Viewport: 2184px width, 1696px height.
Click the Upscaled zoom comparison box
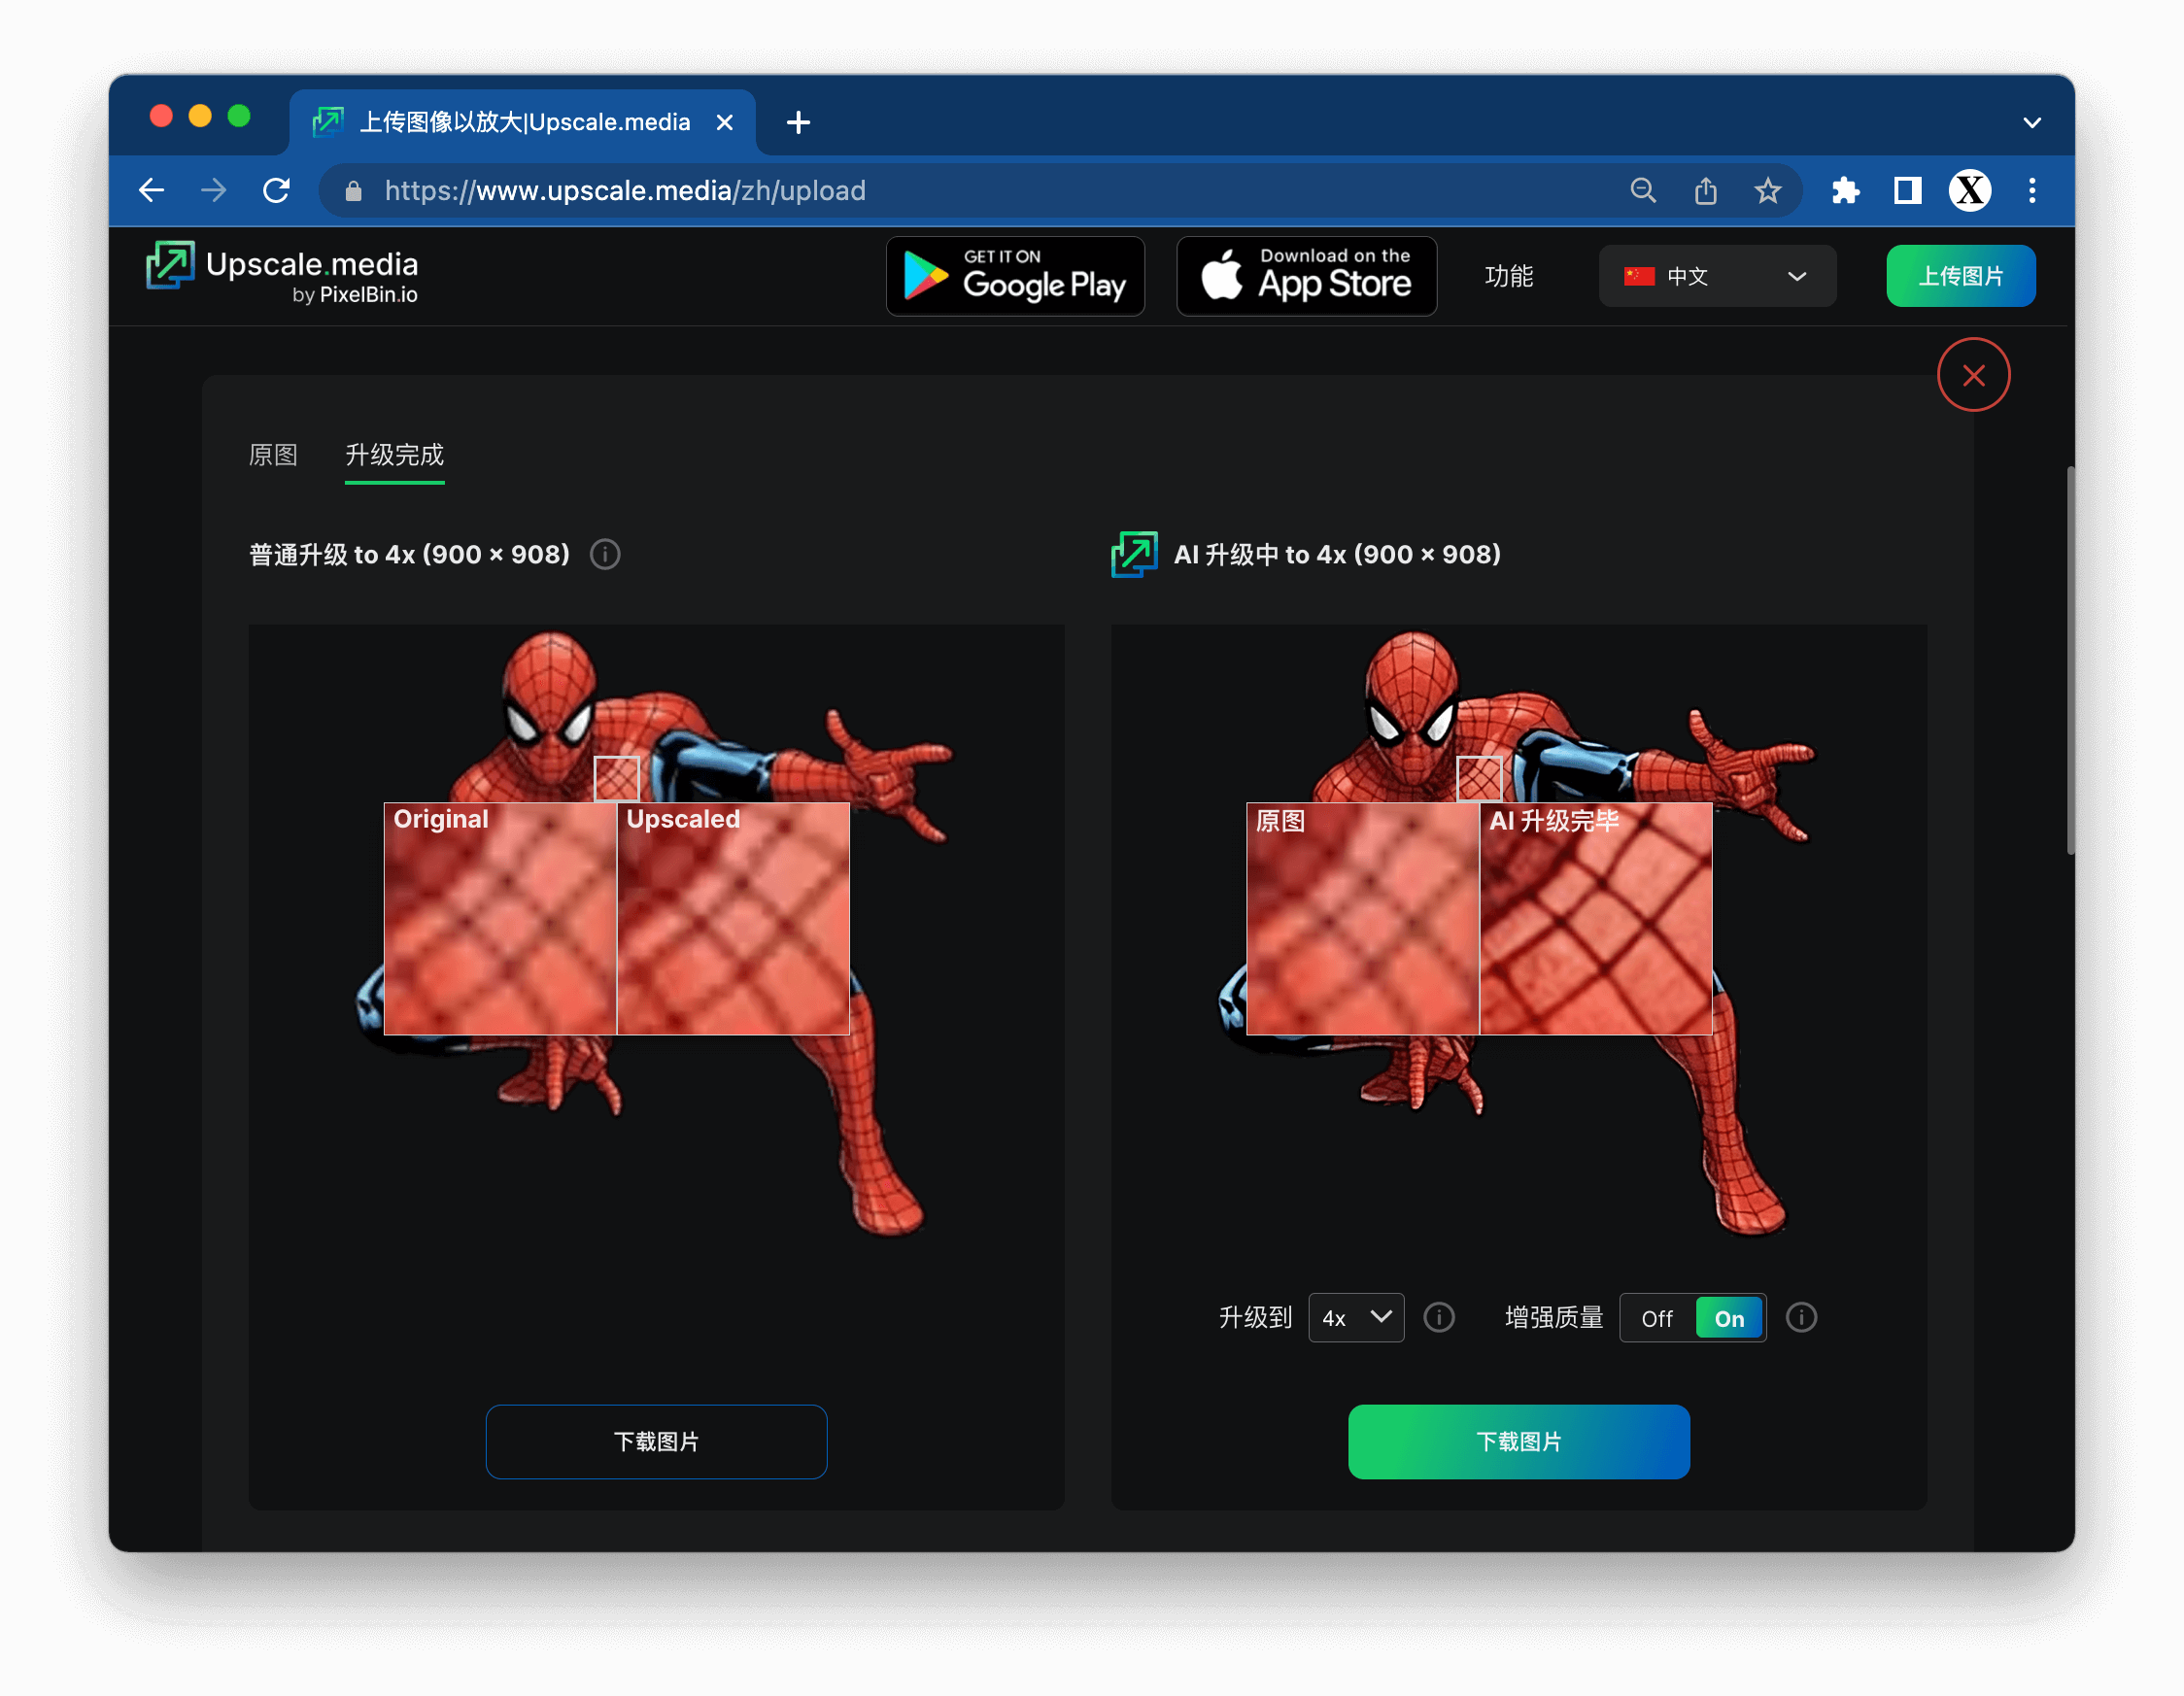coord(733,918)
